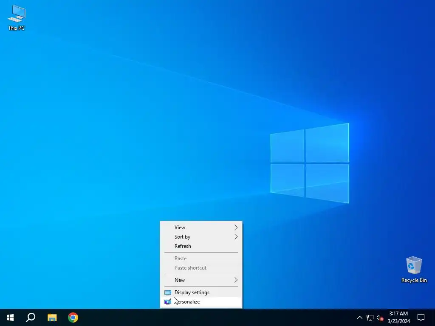This screenshot has height=326, width=435.
Task: Click the arrow beside New
Action: (x=236, y=280)
